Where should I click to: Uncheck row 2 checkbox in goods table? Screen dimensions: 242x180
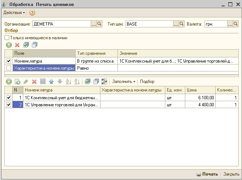tap(9, 105)
